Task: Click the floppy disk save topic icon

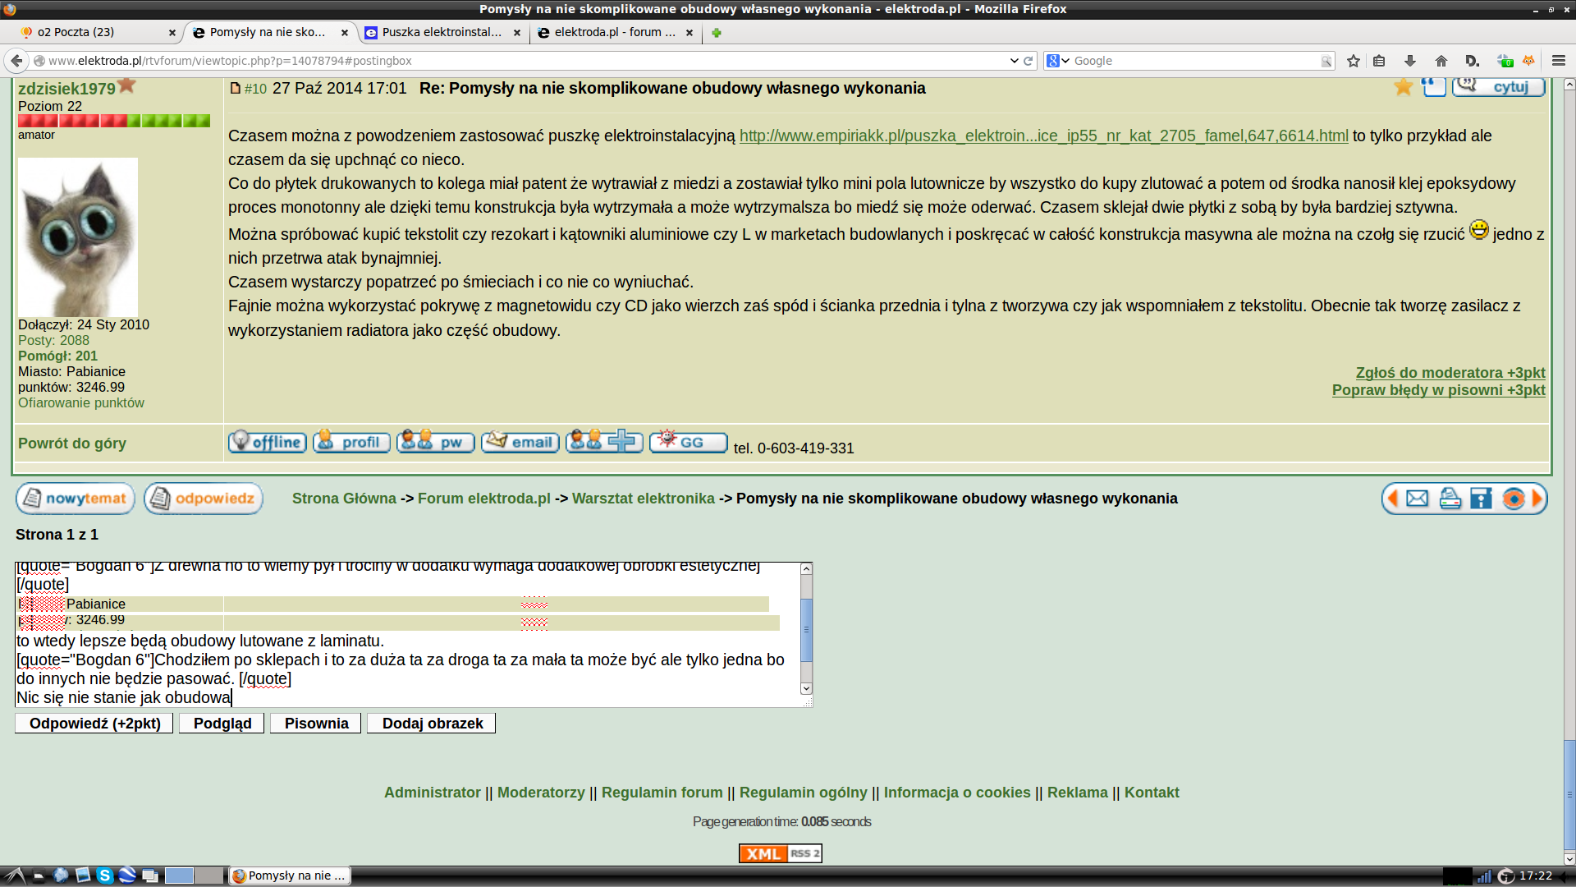Action: (1481, 499)
